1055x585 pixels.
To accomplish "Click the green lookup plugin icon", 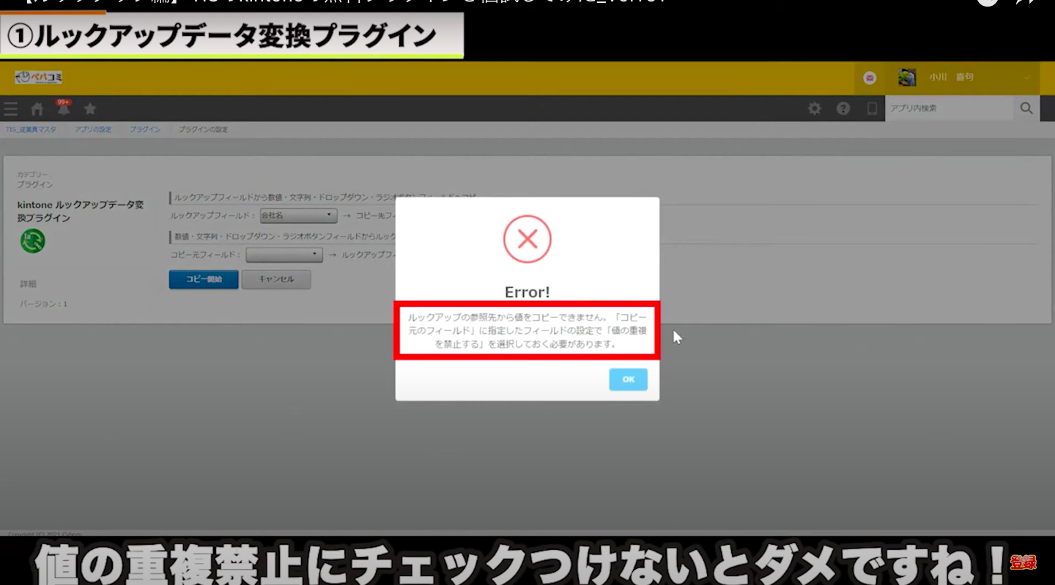I will [x=33, y=241].
